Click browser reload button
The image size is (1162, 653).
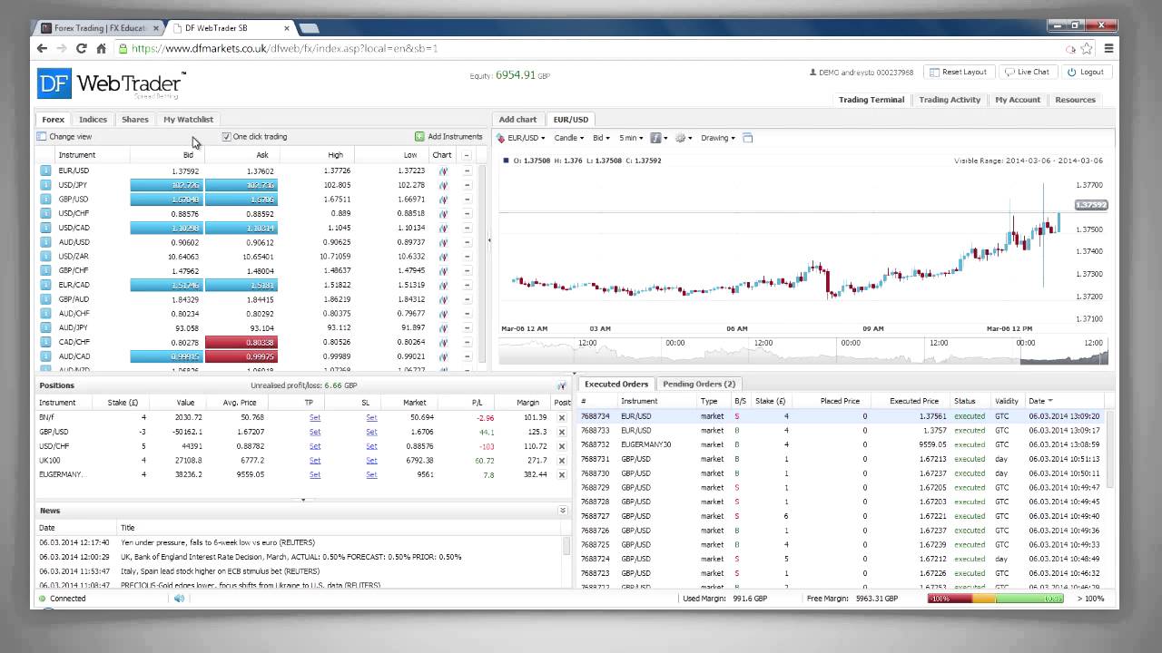(81, 49)
